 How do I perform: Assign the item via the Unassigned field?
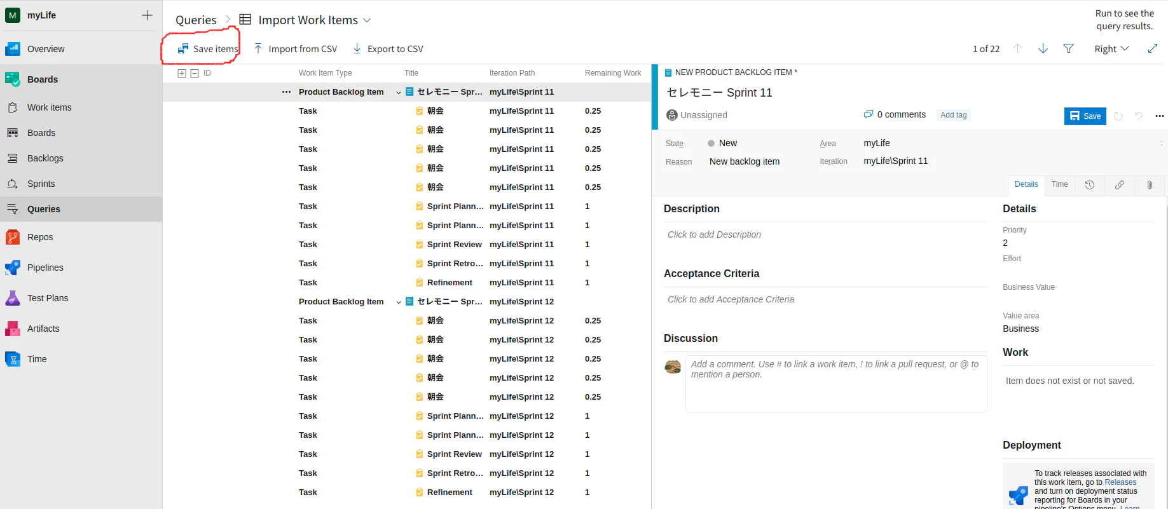coord(697,115)
